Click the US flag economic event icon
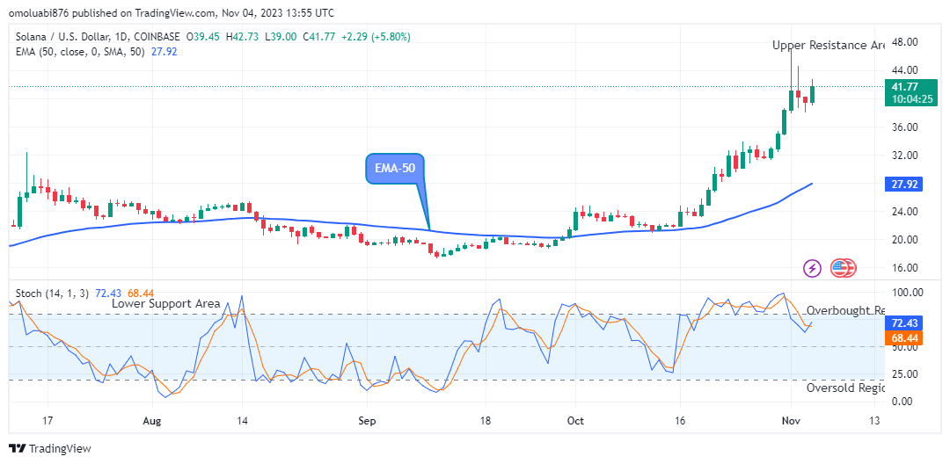950x464 pixels. point(842,268)
